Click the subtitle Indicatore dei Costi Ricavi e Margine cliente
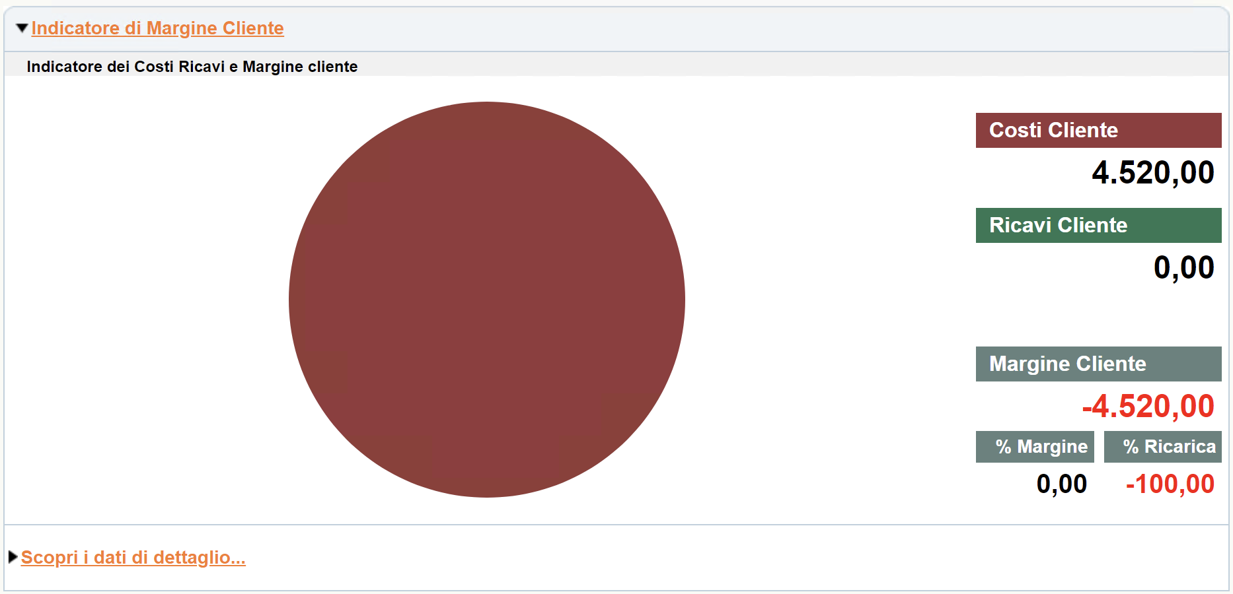This screenshot has width=1233, height=594. pyautogui.click(x=192, y=67)
